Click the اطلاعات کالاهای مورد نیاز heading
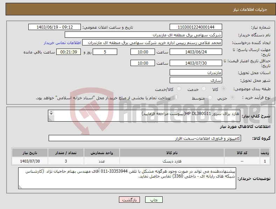This screenshot has width=276, height=209. [245, 127]
